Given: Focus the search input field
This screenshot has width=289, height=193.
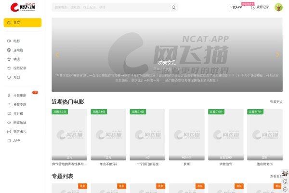Looking at the screenshot, I should [x=112, y=7].
